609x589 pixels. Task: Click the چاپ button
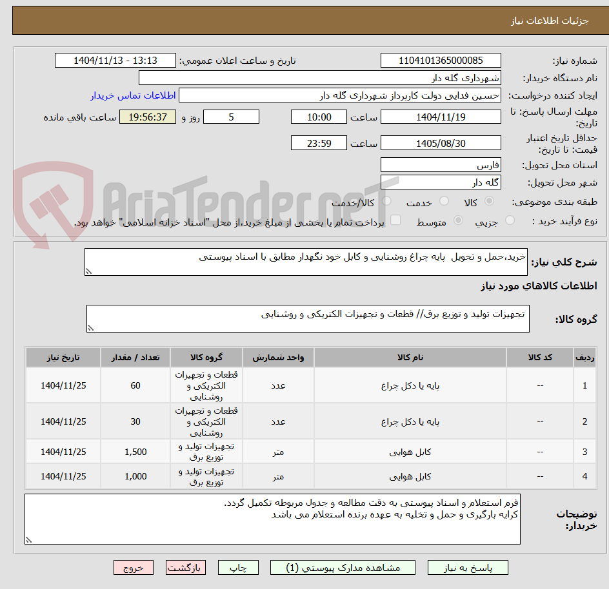238,567
